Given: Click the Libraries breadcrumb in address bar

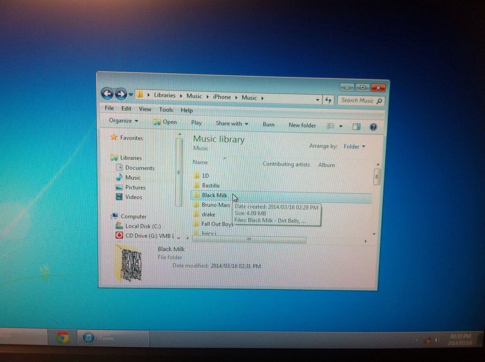Looking at the screenshot, I should point(164,95).
